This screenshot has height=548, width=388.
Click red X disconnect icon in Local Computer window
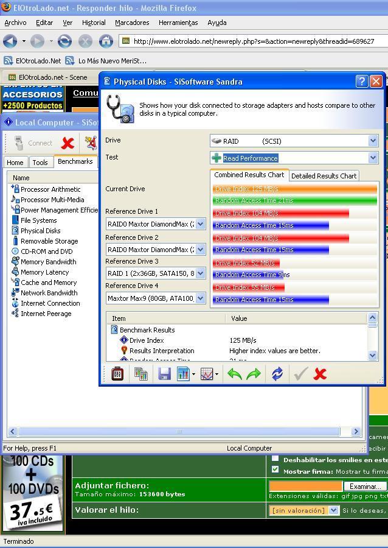68,143
